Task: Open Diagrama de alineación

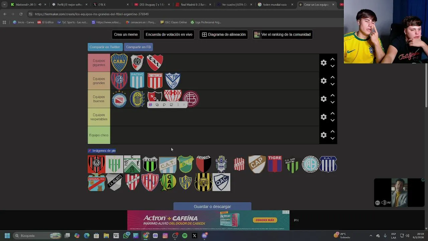Action: [224, 34]
